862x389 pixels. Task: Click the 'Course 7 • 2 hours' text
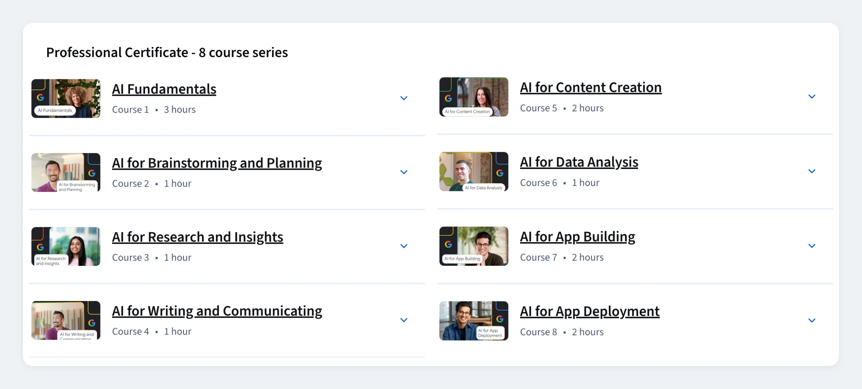pyautogui.click(x=562, y=257)
